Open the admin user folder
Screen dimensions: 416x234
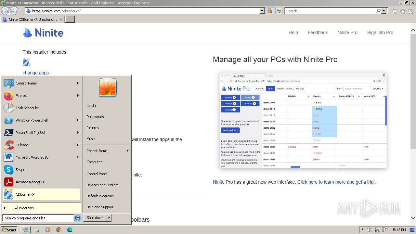point(91,106)
